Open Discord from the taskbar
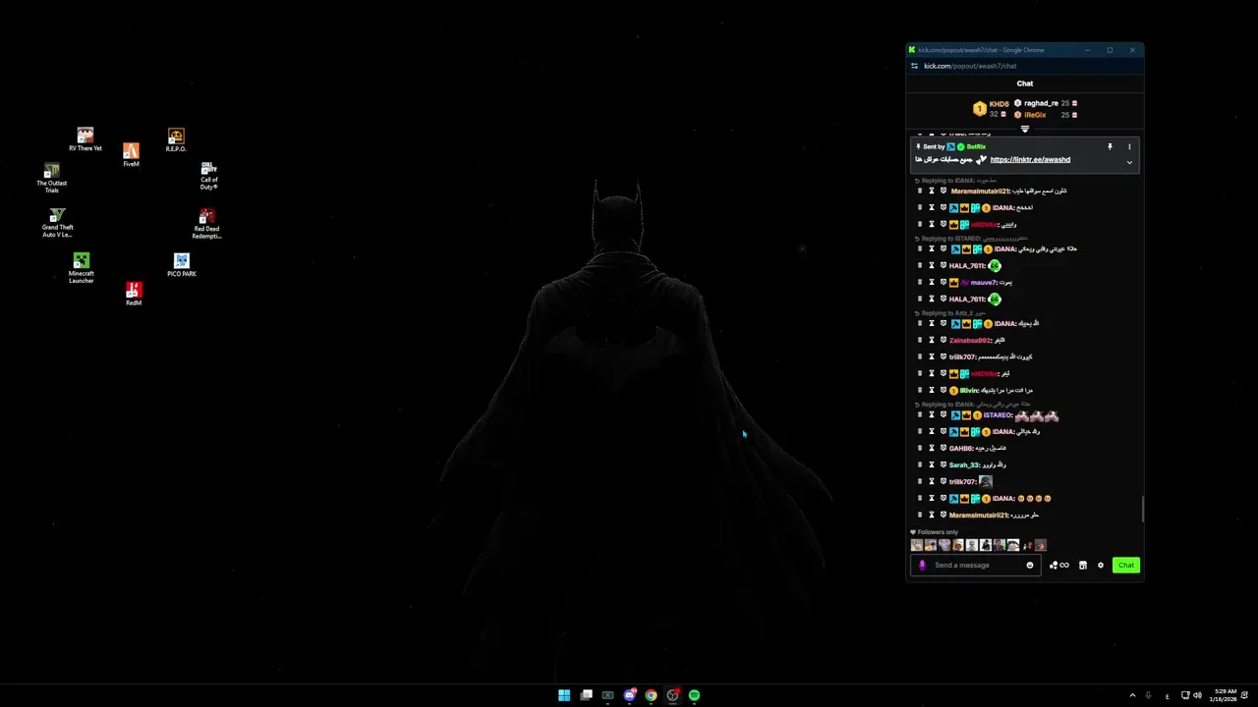 click(x=629, y=695)
